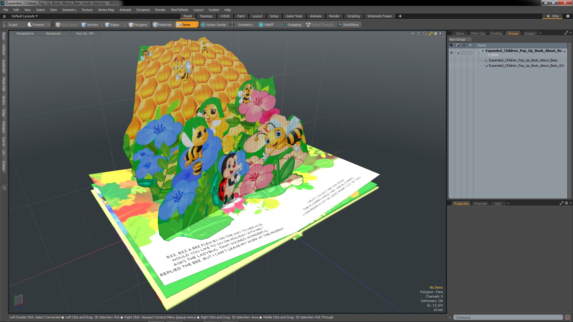The width and height of the screenshot is (573, 322).
Task: Click the Name column header
Action: [482, 45]
